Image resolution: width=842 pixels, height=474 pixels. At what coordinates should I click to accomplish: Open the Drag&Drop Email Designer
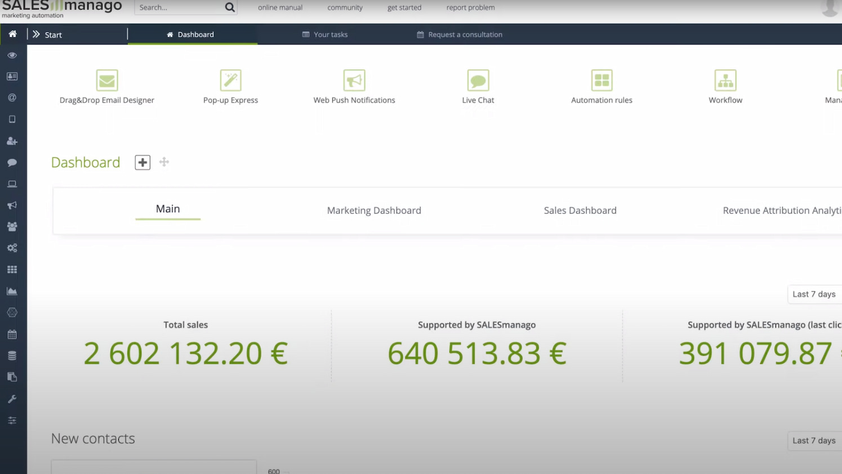pyautogui.click(x=107, y=86)
